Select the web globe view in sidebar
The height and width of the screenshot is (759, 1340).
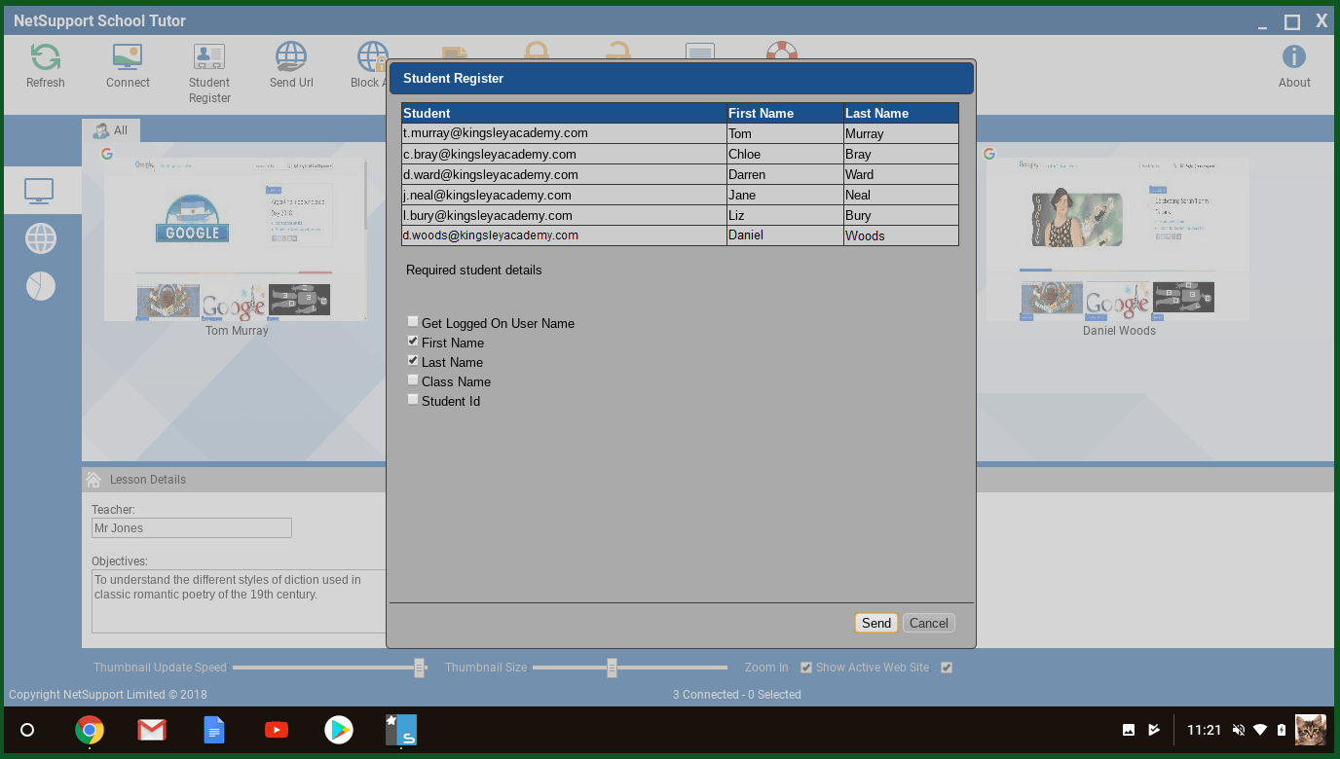click(41, 238)
